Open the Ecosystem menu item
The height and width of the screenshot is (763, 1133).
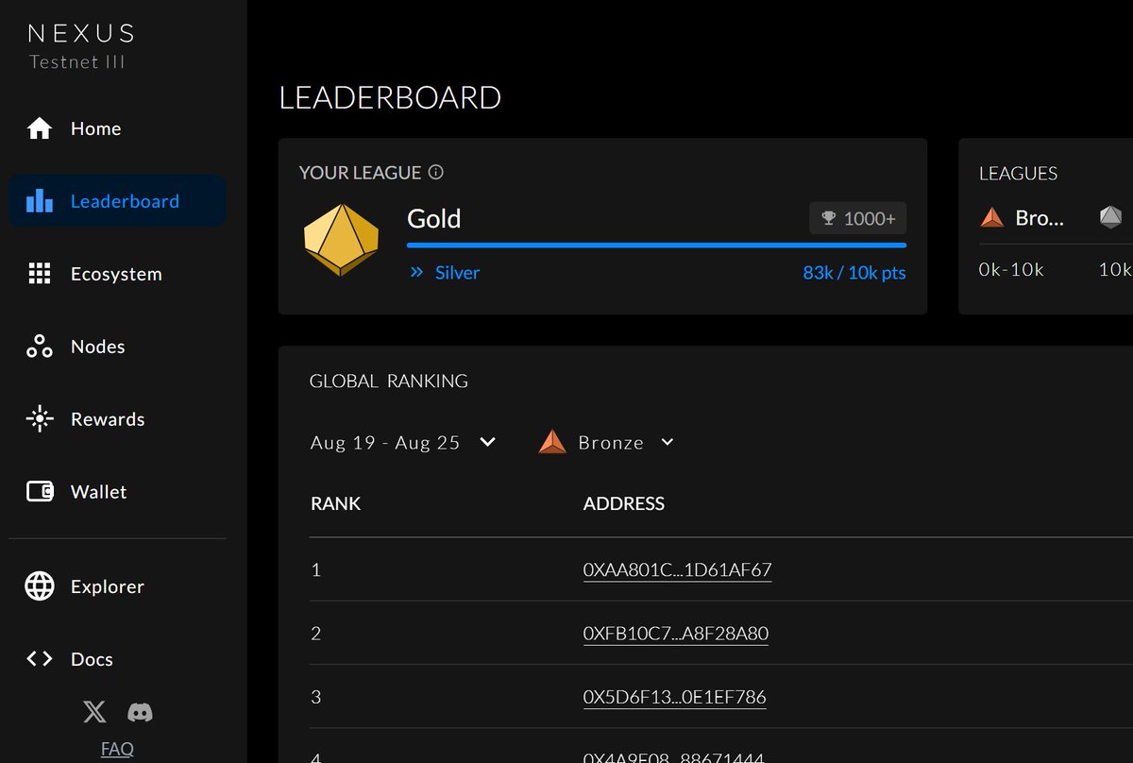pos(117,274)
